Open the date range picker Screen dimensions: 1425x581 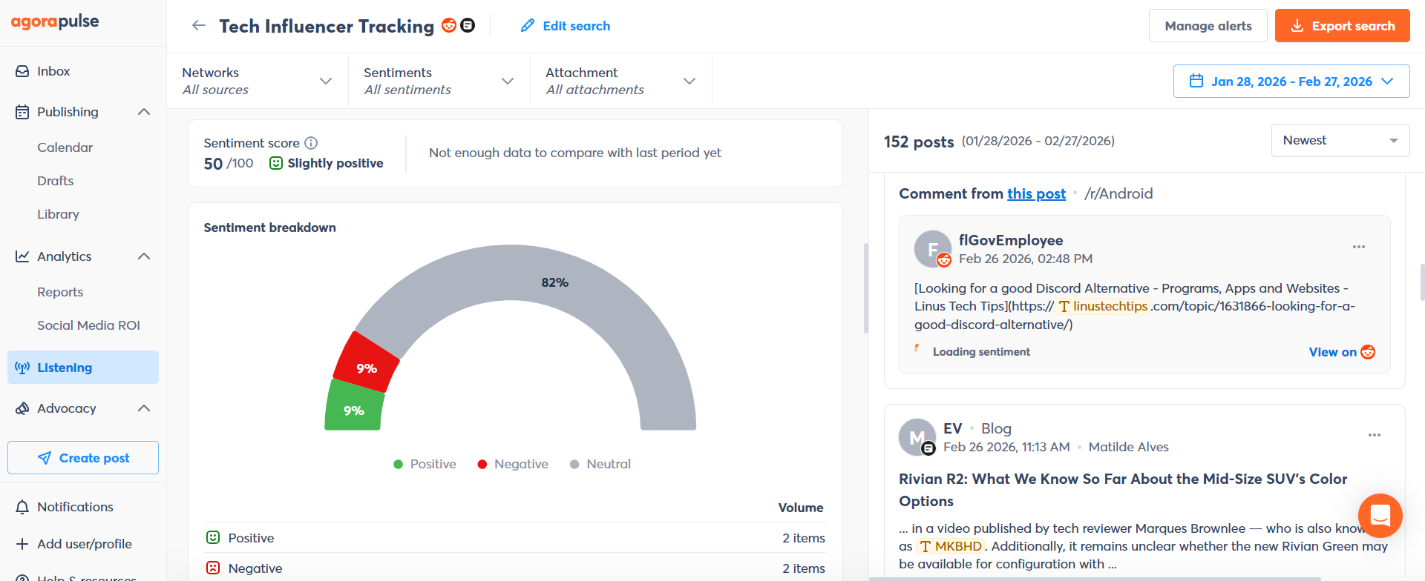(1291, 82)
